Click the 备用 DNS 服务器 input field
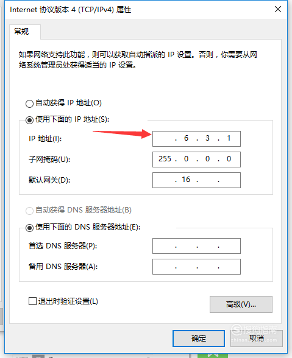 [196, 267]
